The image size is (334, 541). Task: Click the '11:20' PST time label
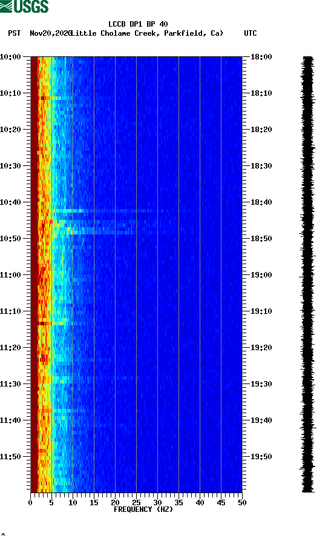10,348
